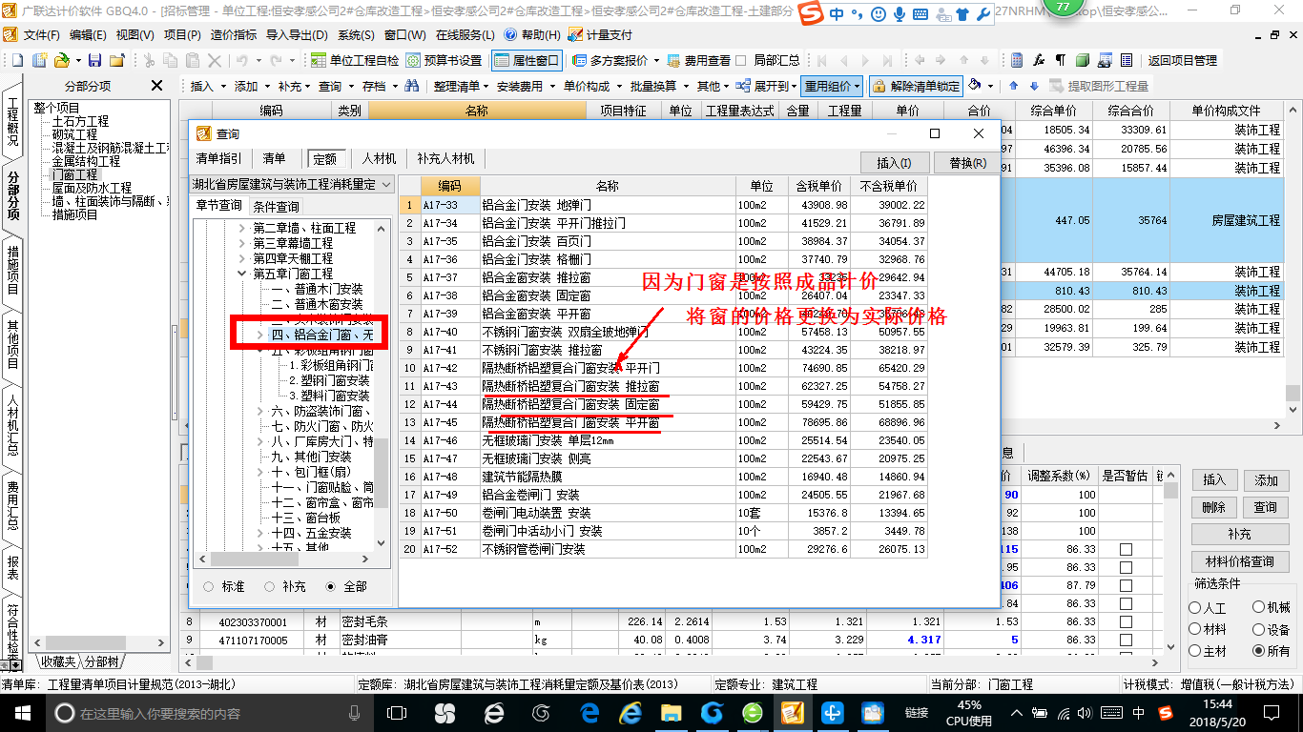Click the blue move-up arrow icon

(1012, 86)
